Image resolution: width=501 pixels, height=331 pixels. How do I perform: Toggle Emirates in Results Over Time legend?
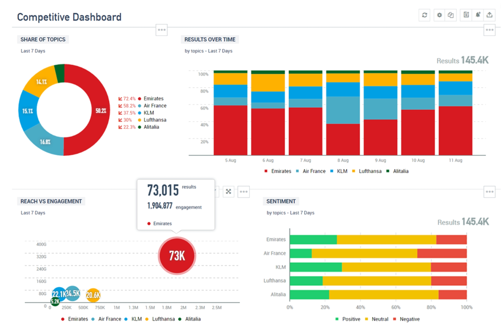[278, 171]
